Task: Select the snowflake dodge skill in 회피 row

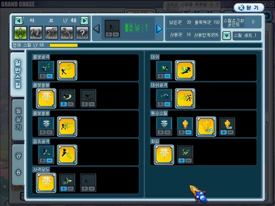Action: click(x=163, y=154)
